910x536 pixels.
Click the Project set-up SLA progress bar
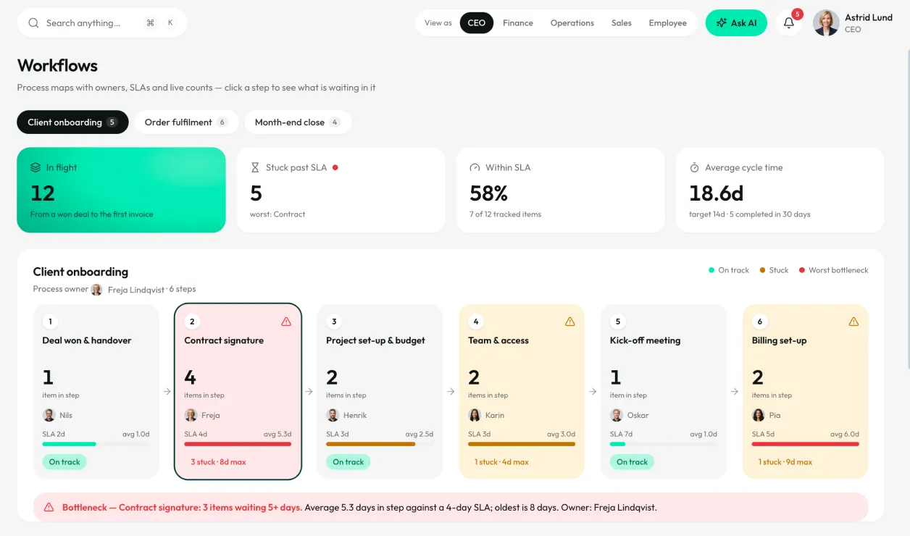coord(380,444)
